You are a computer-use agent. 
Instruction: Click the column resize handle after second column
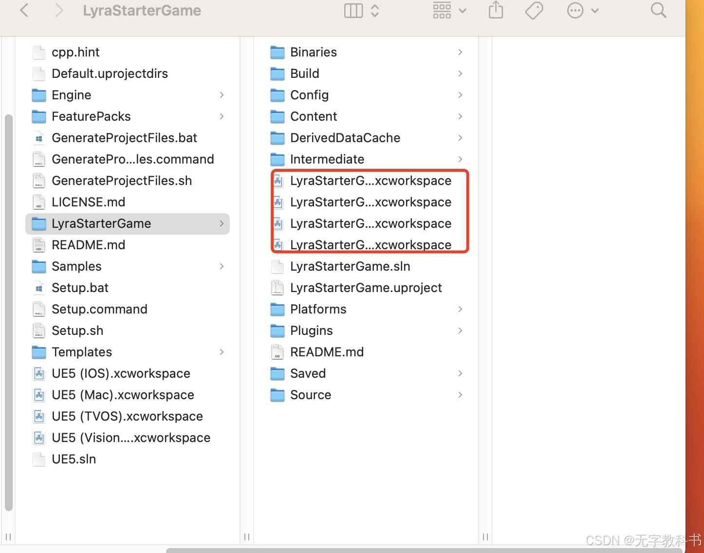pyautogui.click(x=485, y=537)
